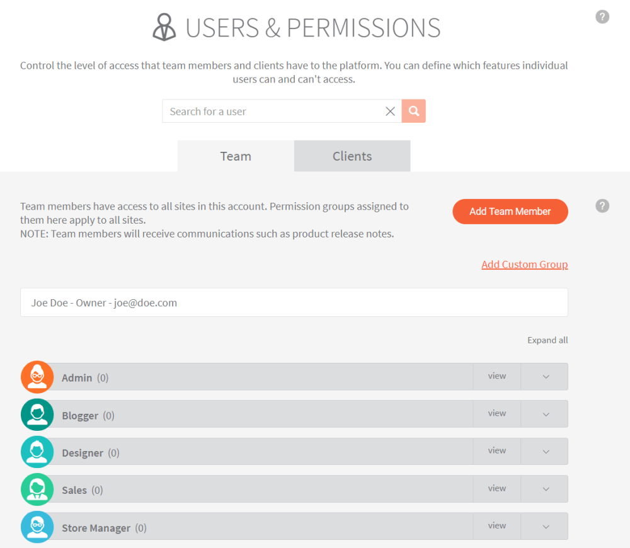Click the Designer group avatar icon
The height and width of the screenshot is (548, 630).
37,452
